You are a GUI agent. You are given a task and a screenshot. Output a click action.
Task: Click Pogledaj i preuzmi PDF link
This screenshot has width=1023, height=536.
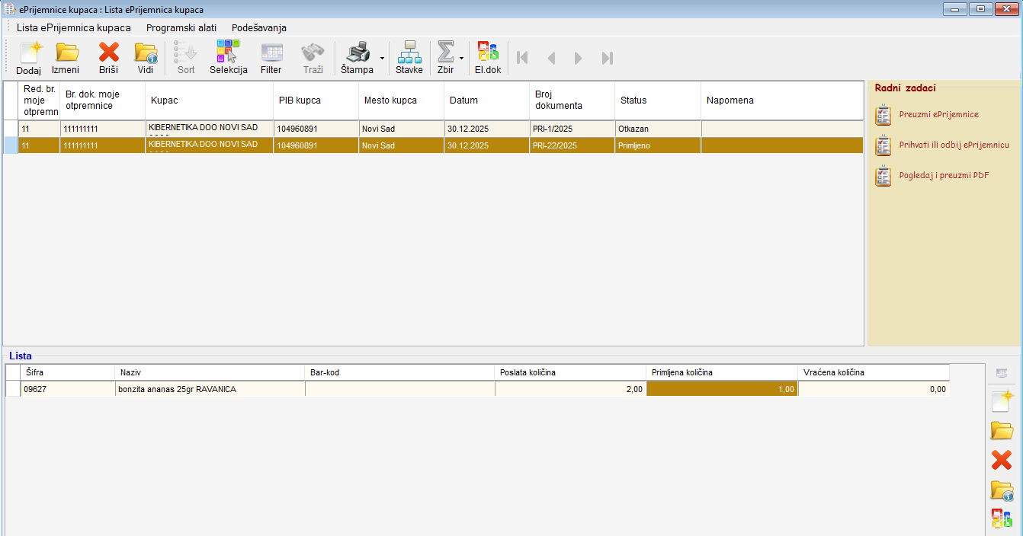click(x=944, y=175)
